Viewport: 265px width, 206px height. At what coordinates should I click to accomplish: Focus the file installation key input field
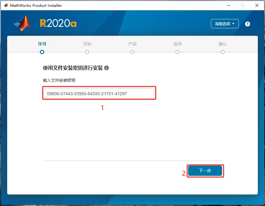(x=99, y=93)
